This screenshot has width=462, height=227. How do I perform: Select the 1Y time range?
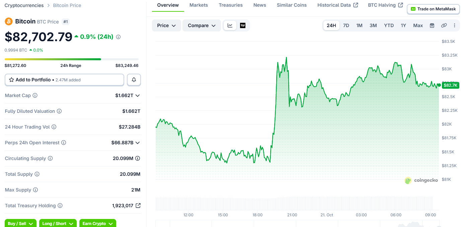click(403, 25)
